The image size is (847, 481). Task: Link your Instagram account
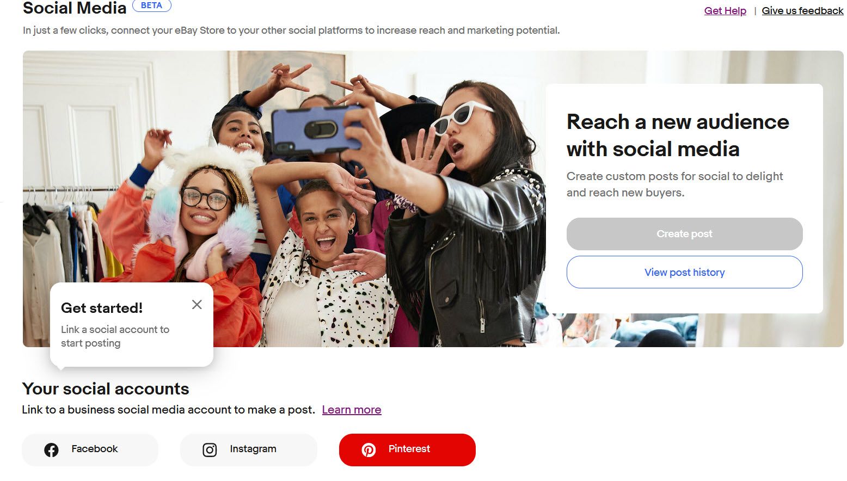coord(248,450)
